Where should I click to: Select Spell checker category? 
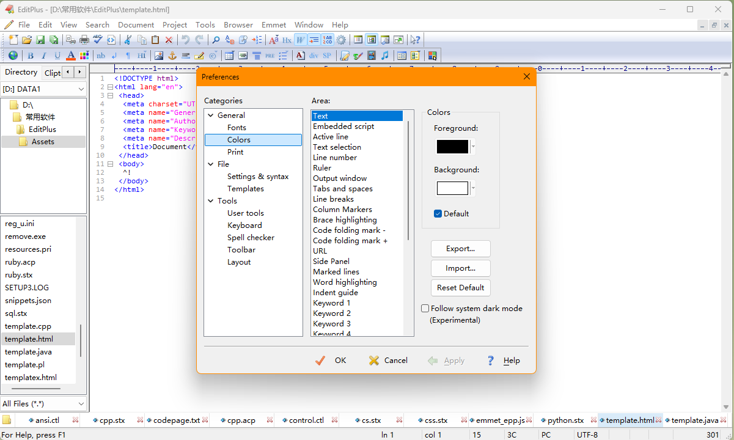click(x=251, y=238)
